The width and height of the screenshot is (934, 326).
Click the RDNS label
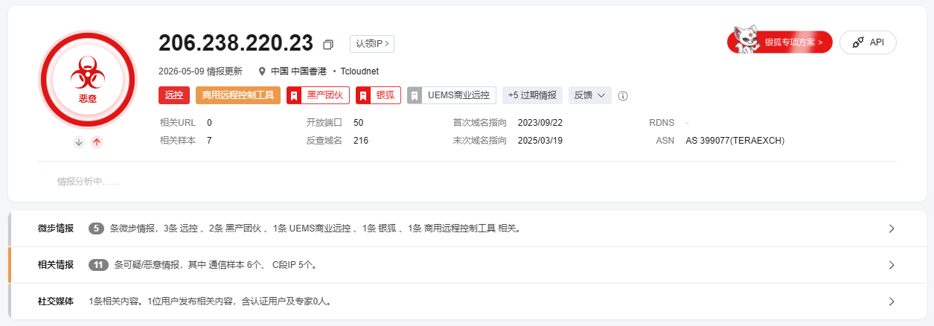pos(662,122)
